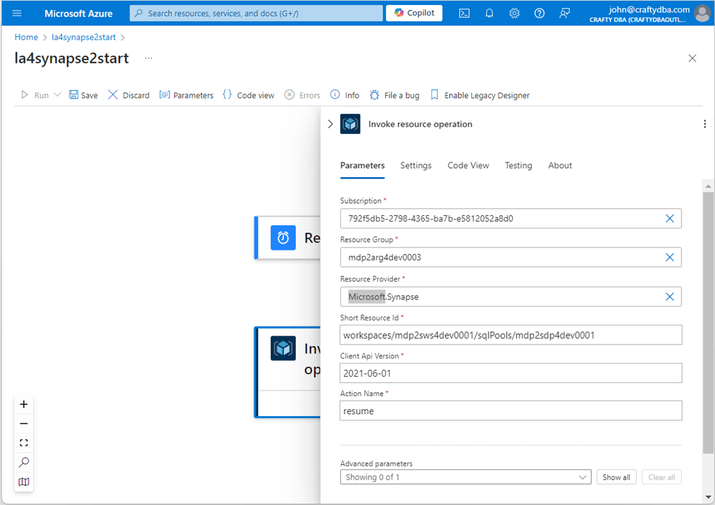Viewport: 715px width, 505px height.
Task: Click the fit-to-view icon on canvas
Action: (23, 443)
